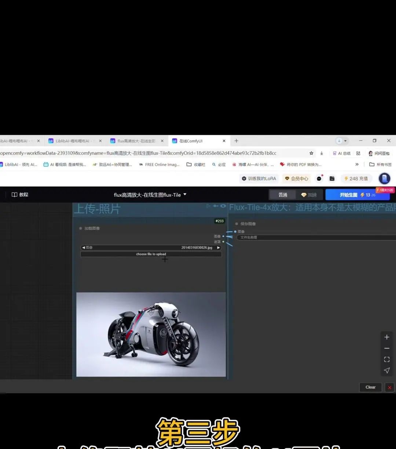This screenshot has width=396, height=449.
Task: Switch to 加速 accelerated mode
Action: 309,195
